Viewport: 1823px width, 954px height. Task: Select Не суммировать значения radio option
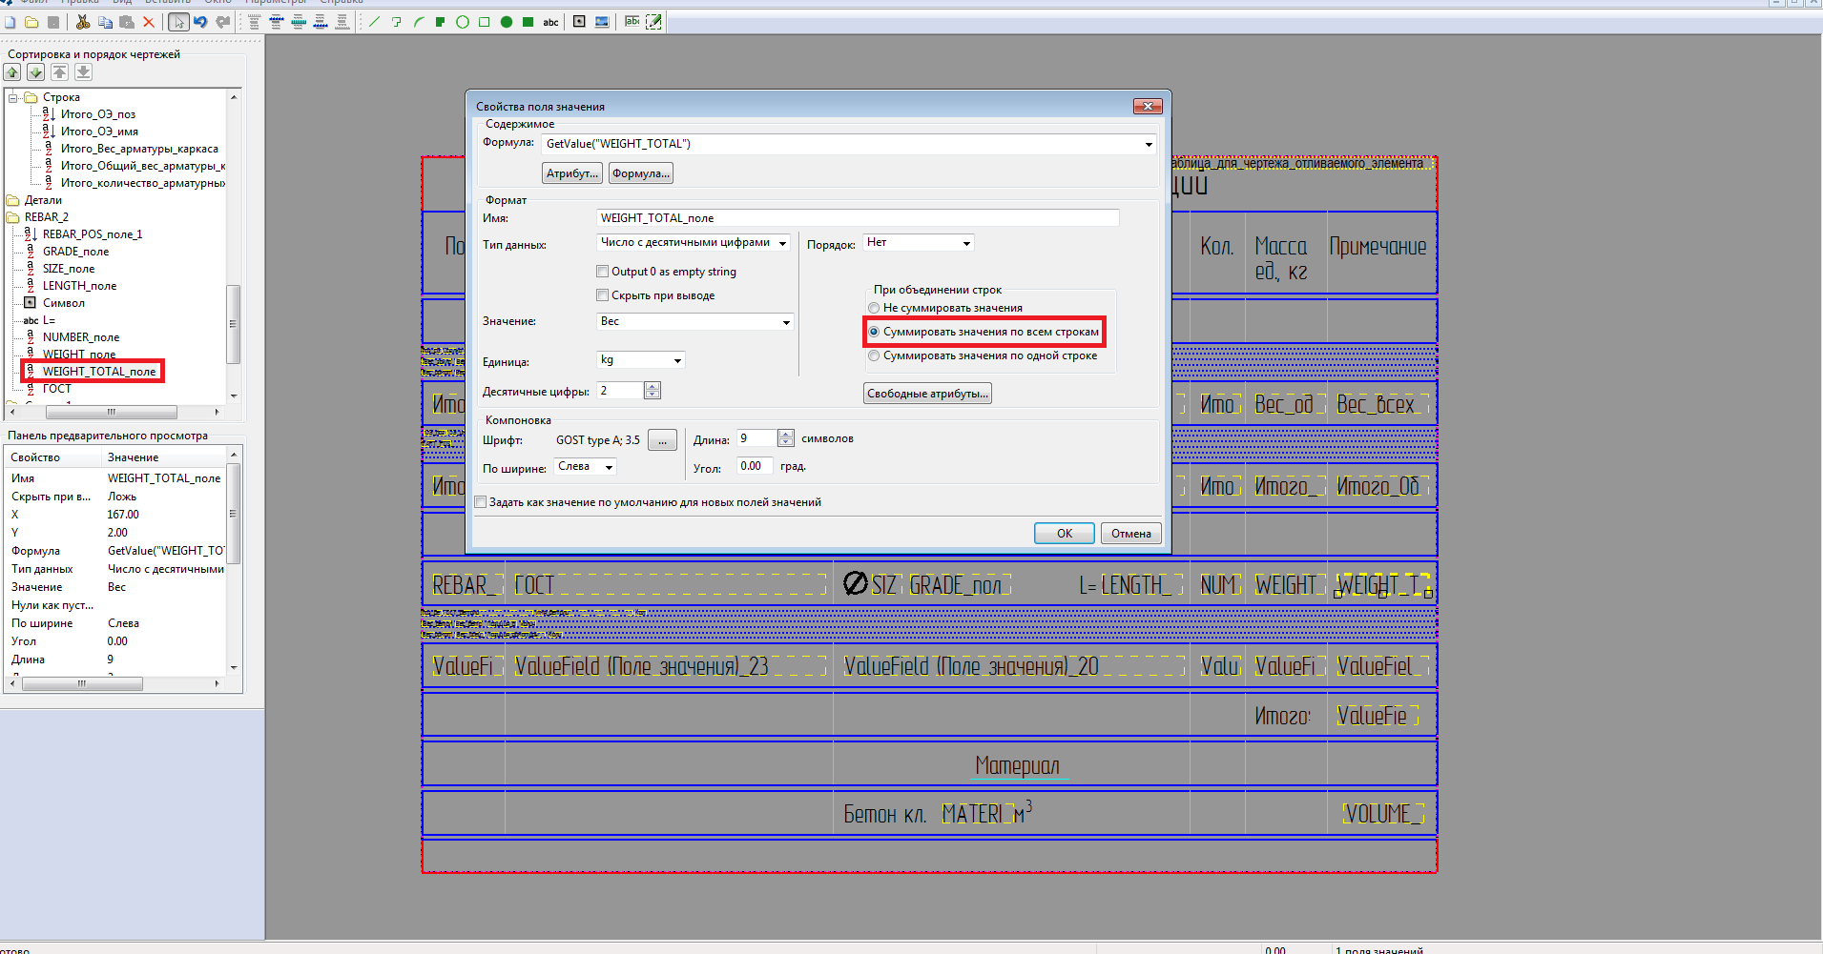tap(874, 308)
